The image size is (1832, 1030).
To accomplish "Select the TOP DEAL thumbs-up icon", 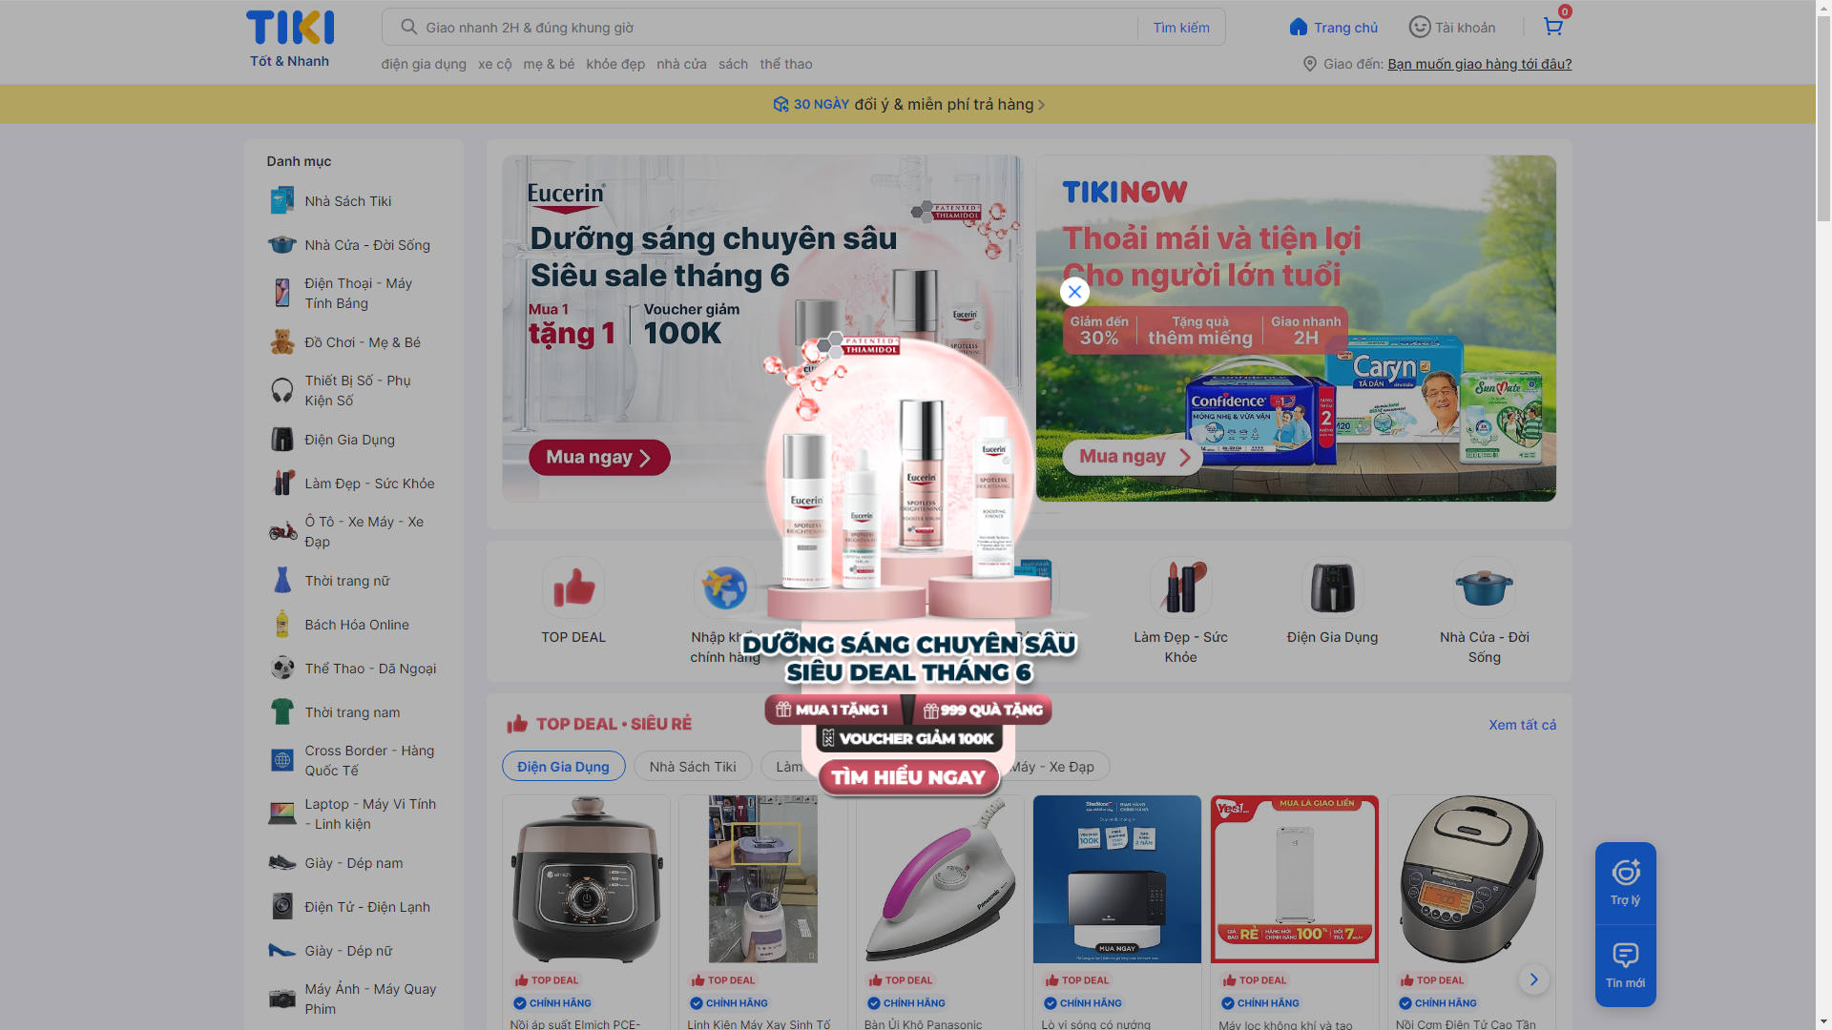I will click(573, 587).
